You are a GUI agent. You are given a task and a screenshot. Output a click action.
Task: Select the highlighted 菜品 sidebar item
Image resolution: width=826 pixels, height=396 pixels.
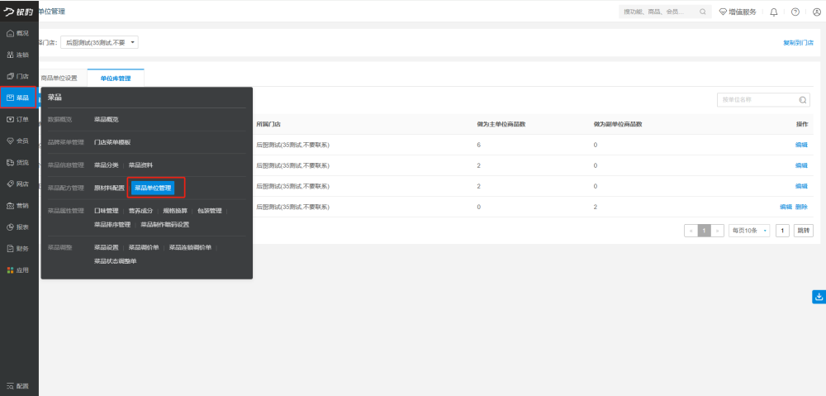pos(18,98)
